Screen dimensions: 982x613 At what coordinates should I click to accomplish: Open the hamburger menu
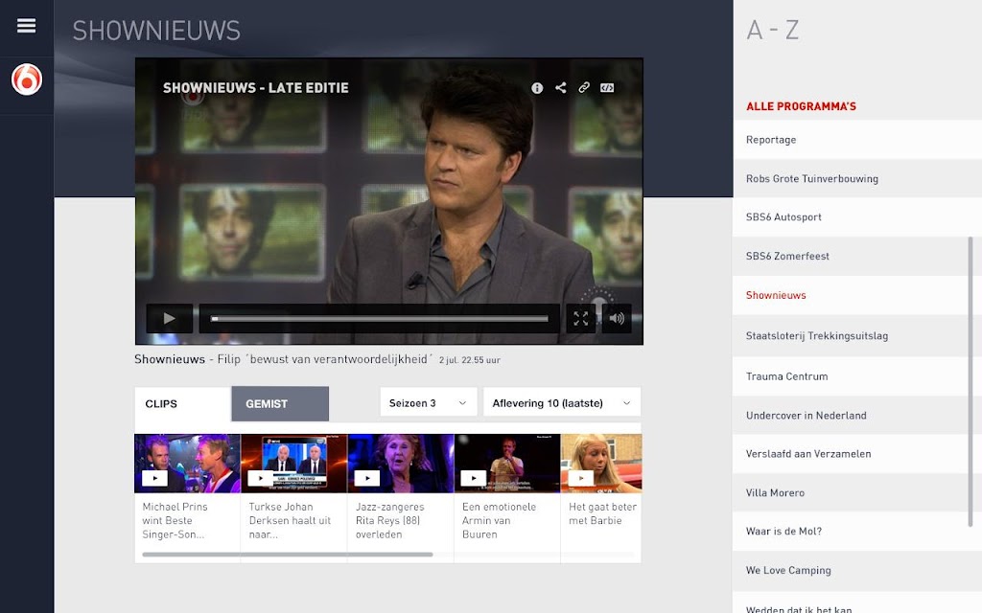click(26, 26)
